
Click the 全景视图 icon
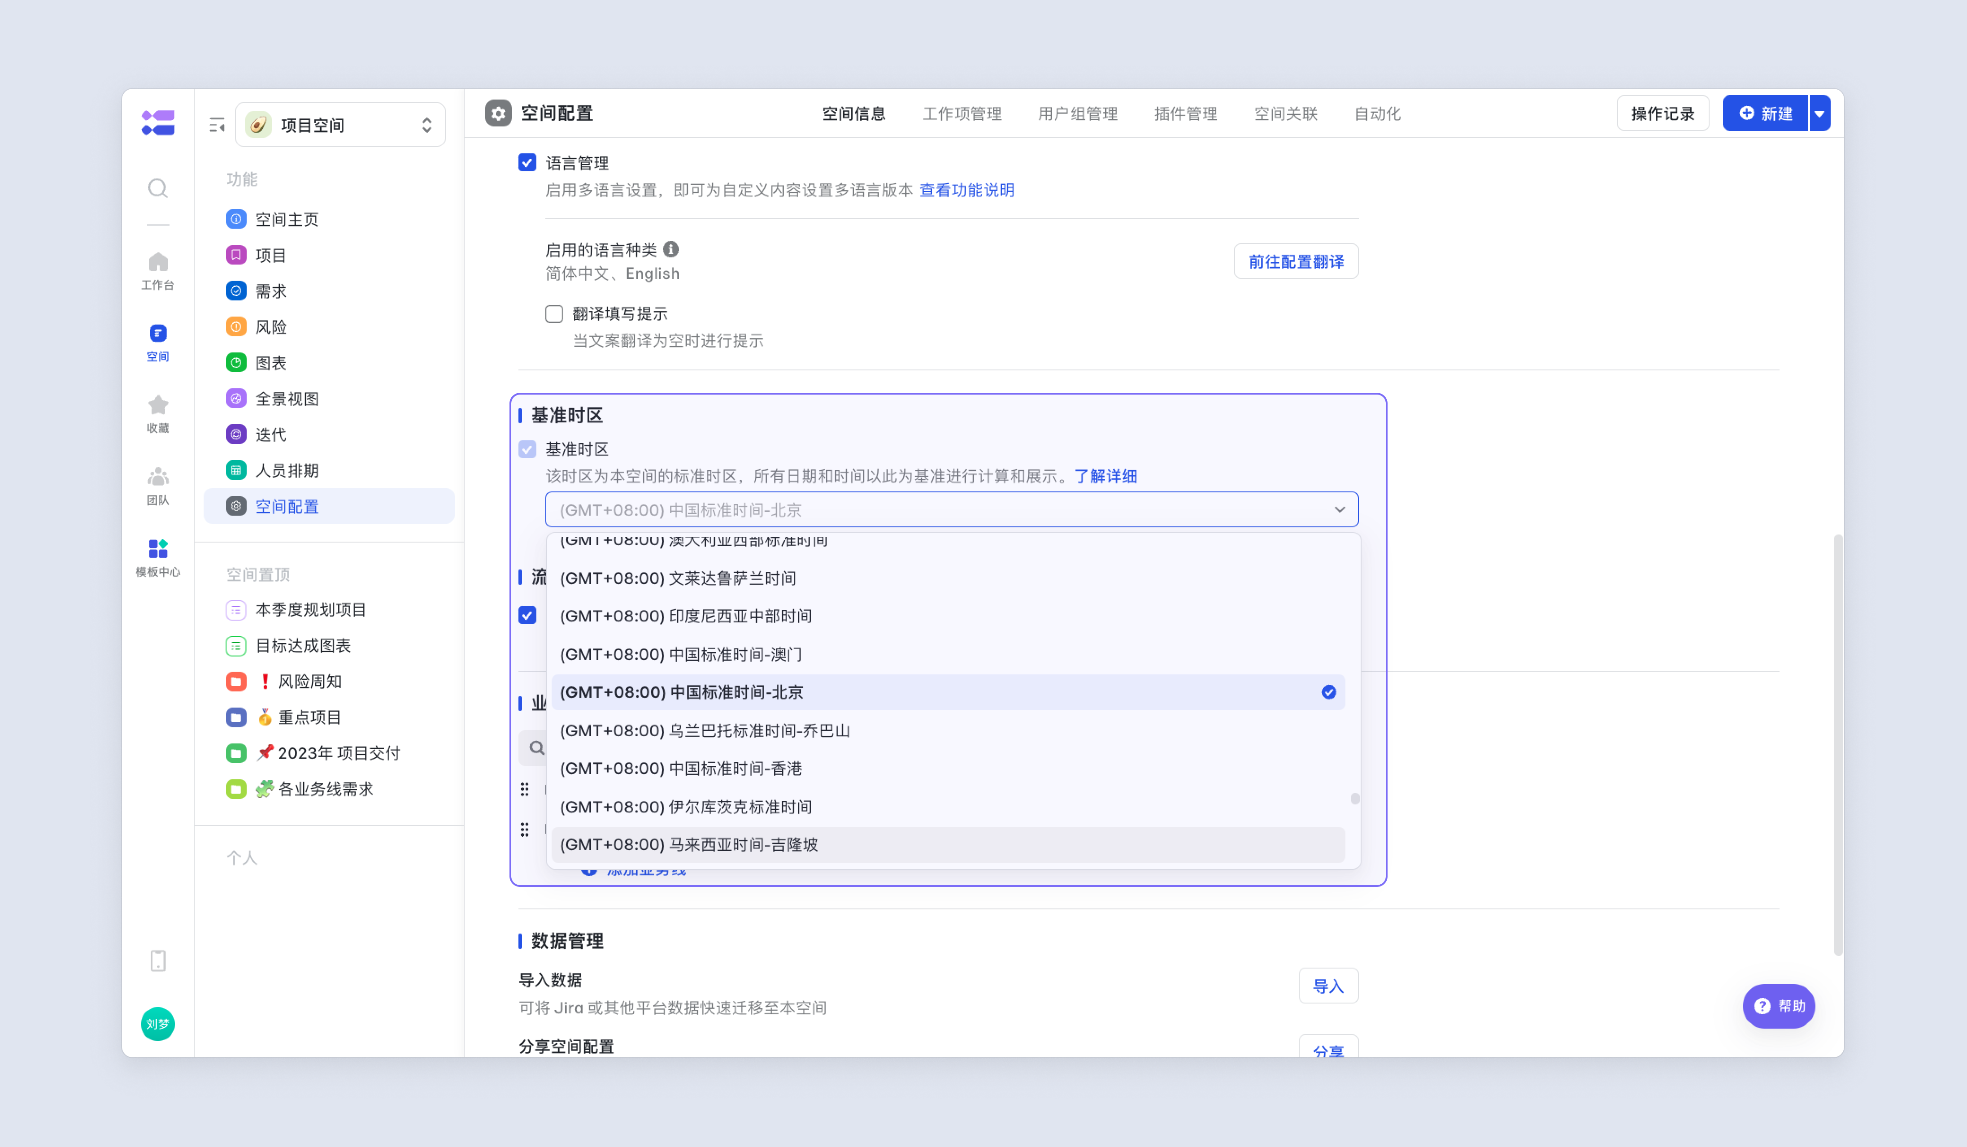tap(236, 399)
